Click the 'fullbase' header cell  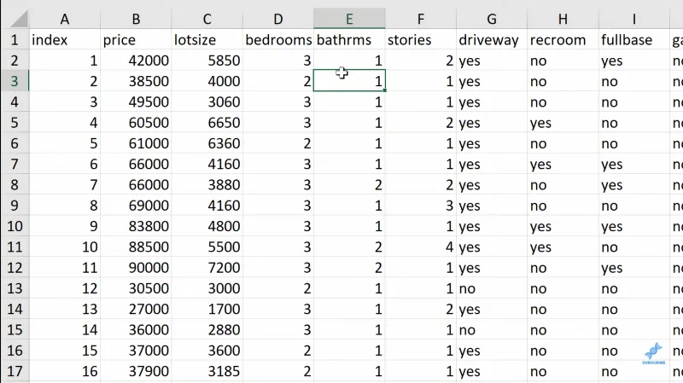(x=633, y=39)
